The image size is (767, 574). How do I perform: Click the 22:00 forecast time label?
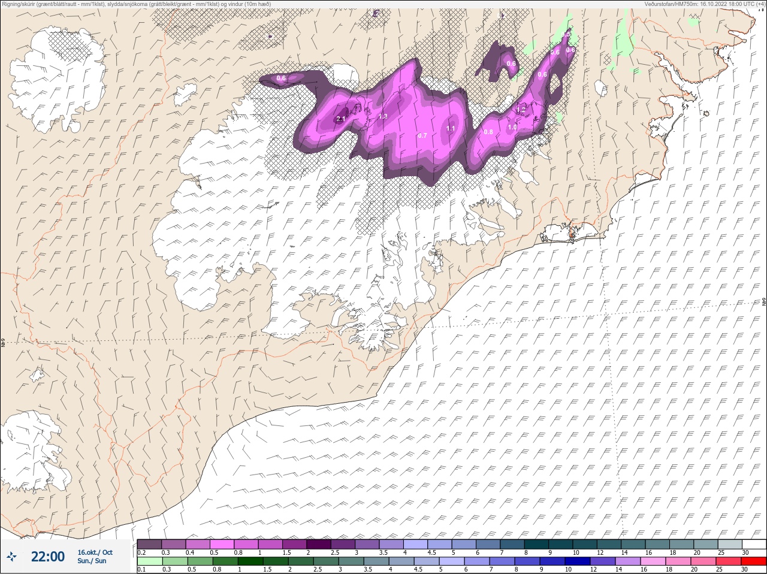tap(48, 557)
